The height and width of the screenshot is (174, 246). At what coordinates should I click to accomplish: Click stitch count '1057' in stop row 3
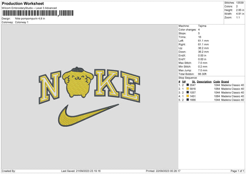(x=193, y=92)
